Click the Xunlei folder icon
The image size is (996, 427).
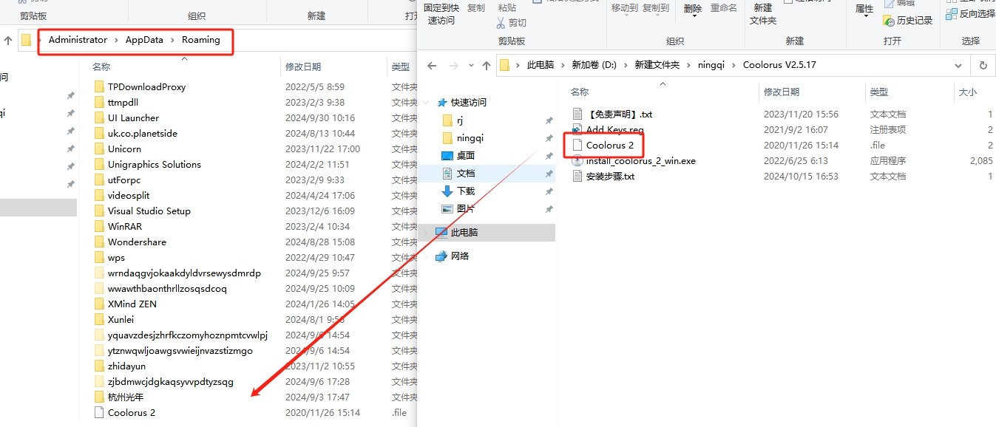point(100,319)
